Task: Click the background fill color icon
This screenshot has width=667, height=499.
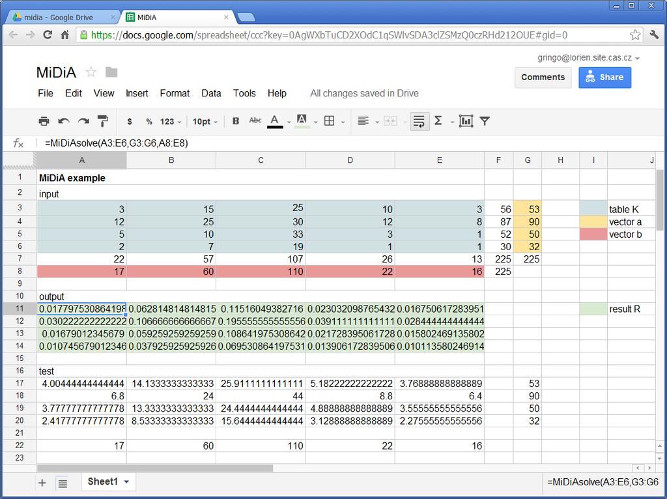Action: [302, 121]
